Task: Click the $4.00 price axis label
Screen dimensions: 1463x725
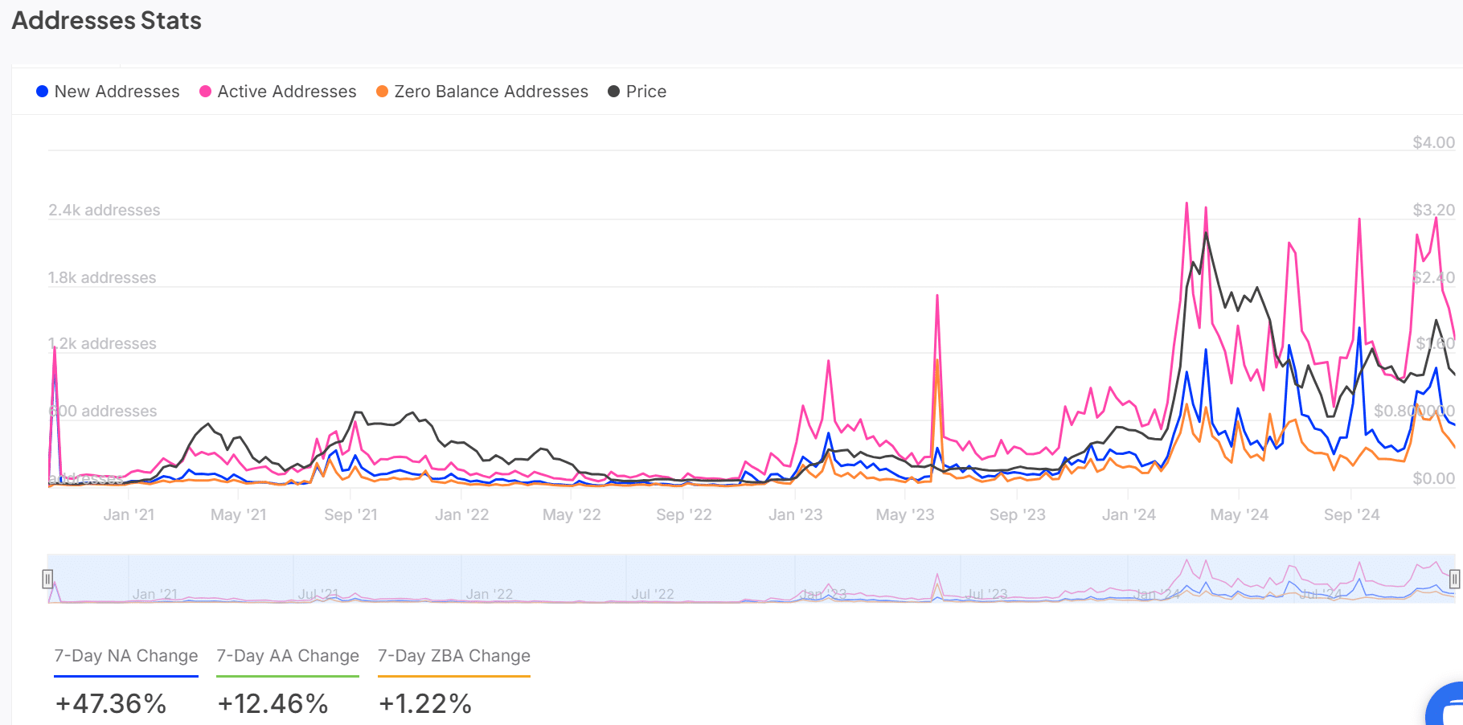Action: tap(1433, 142)
